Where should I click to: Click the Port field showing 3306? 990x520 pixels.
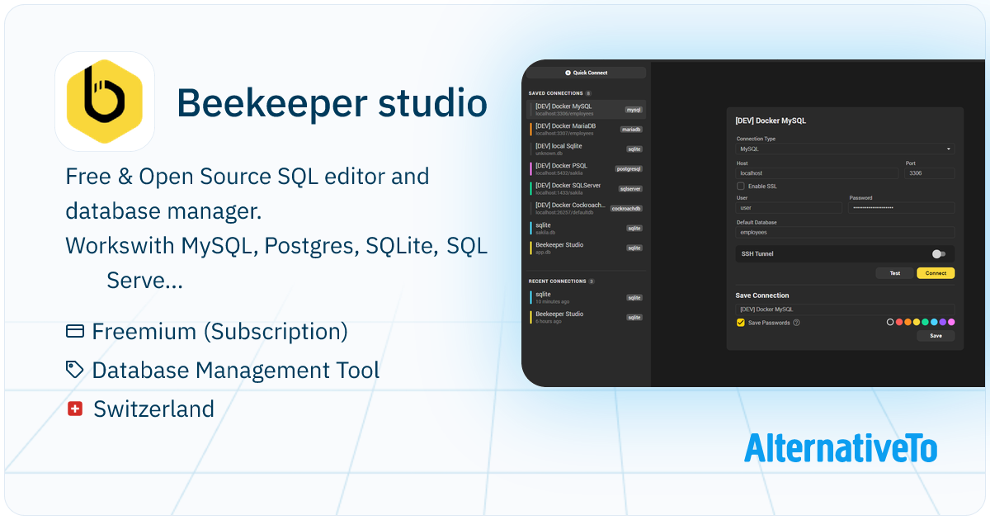coord(930,173)
